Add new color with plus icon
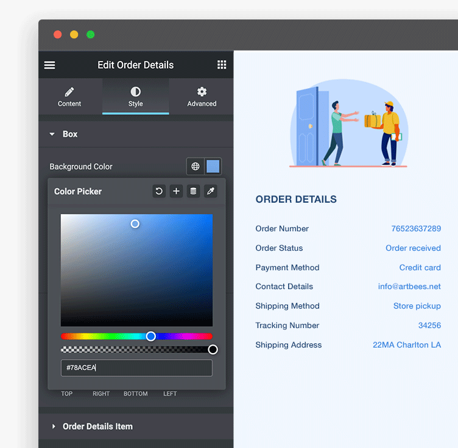Image resolution: width=458 pixels, height=448 pixels. [x=176, y=191]
